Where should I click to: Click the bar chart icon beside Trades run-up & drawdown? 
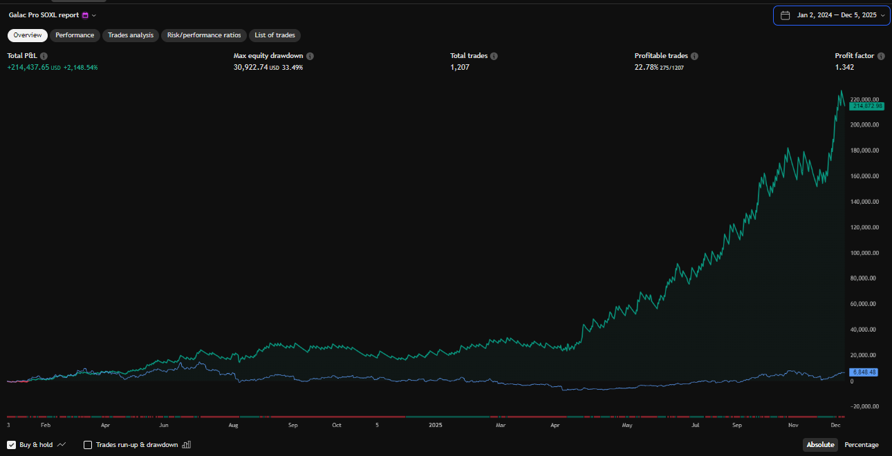pyautogui.click(x=186, y=445)
